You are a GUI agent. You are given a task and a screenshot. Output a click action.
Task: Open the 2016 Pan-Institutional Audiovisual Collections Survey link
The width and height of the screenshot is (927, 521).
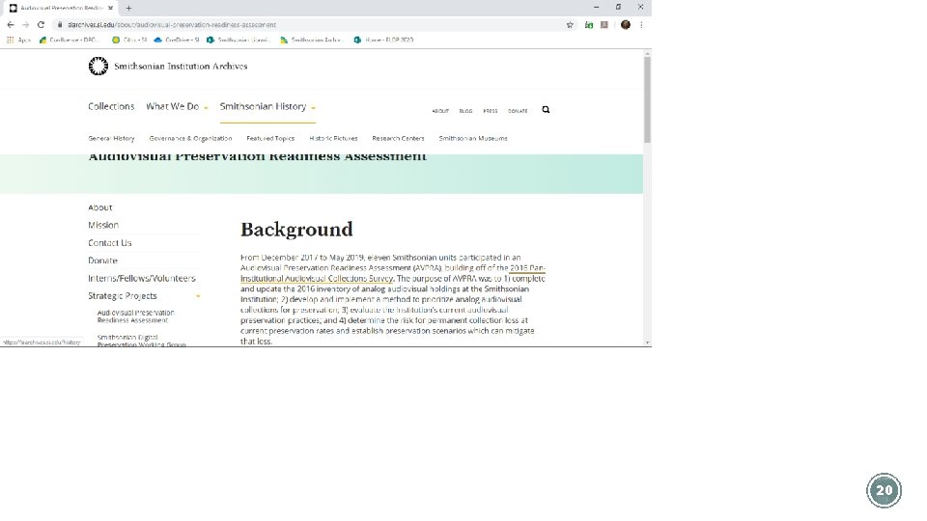click(x=393, y=273)
